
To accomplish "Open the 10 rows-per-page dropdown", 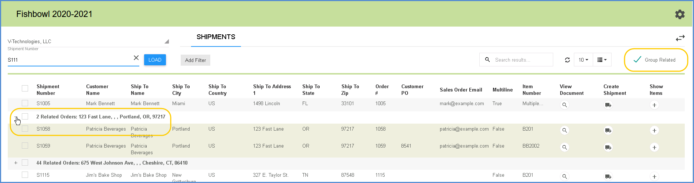I will point(583,60).
